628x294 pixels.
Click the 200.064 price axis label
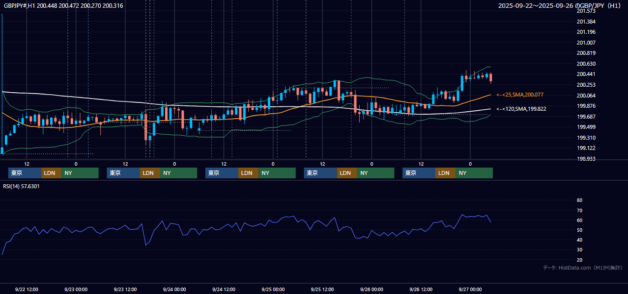(x=586, y=96)
